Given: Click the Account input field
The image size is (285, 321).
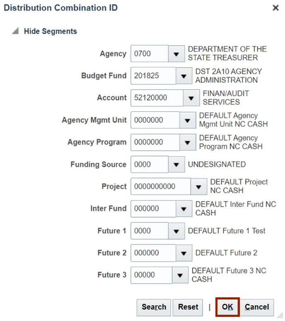Looking at the screenshot, I should 157,98.
